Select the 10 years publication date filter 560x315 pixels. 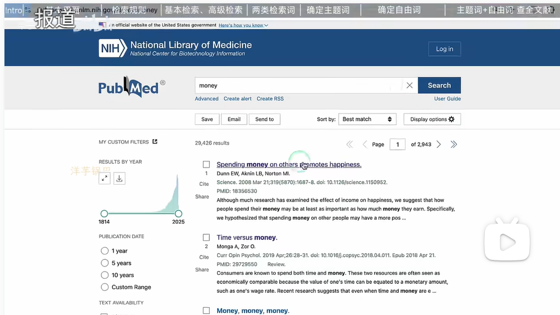105,275
